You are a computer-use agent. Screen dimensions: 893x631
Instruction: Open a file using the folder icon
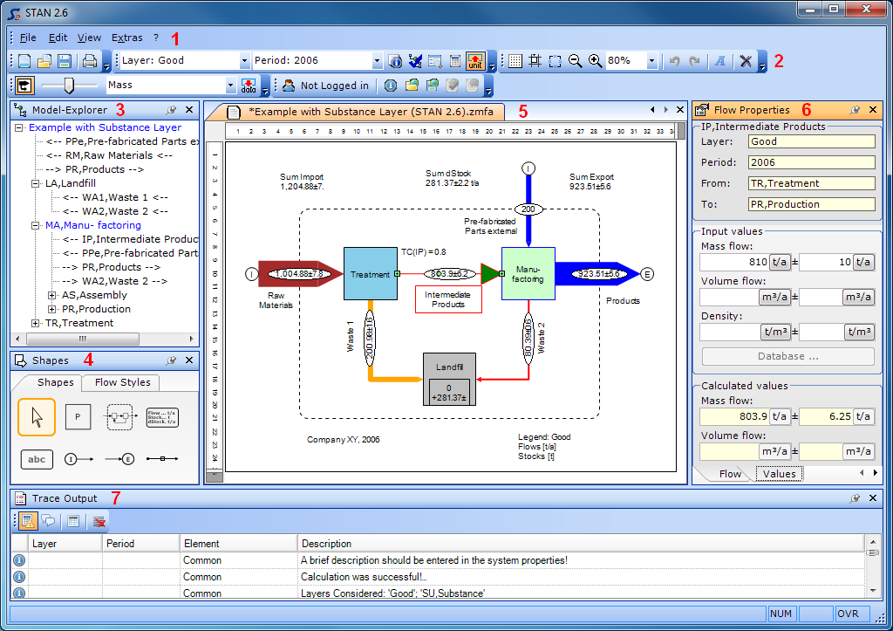(x=44, y=61)
